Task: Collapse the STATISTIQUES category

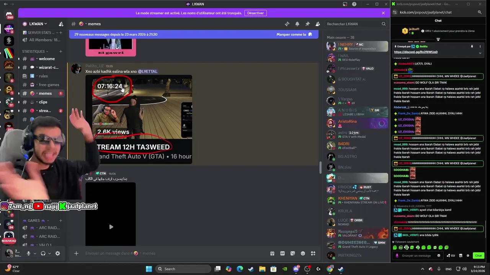Action: (35, 51)
